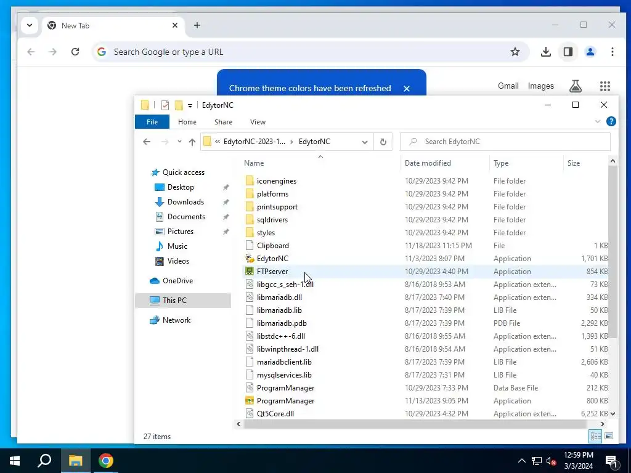This screenshot has width=631, height=473.
Task: Refresh the EdytorNC folder view
Action: 383,142
